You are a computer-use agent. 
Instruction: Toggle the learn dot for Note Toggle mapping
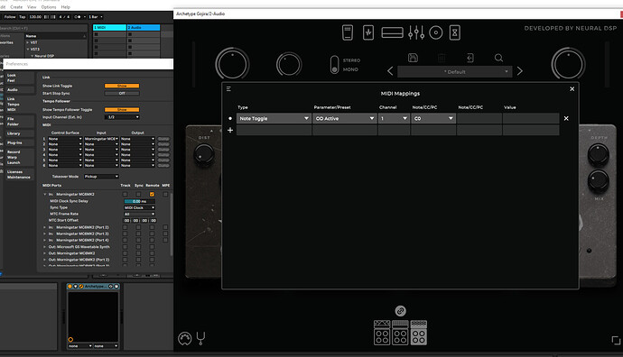click(x=230, y=118)
